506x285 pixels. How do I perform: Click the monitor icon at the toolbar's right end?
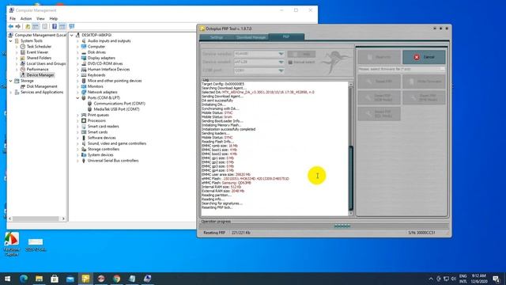[x=72, y=26]
